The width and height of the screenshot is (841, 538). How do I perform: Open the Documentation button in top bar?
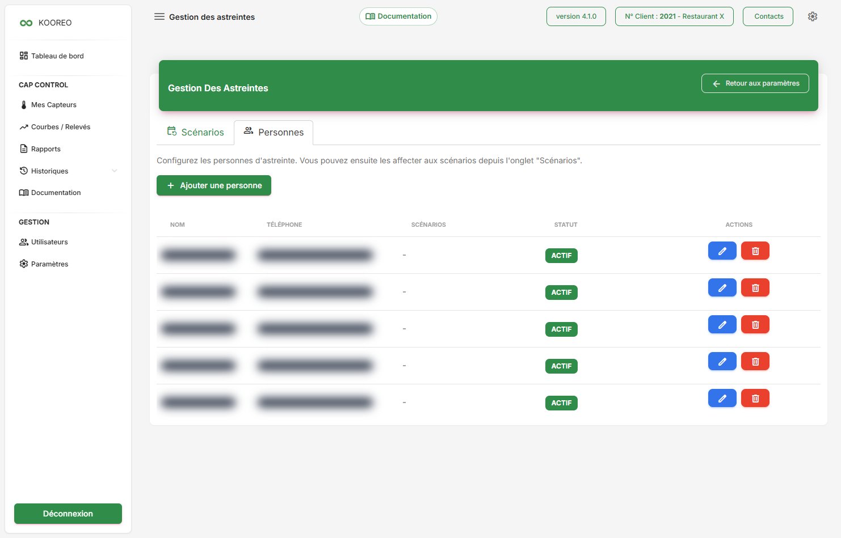point(398,16)
